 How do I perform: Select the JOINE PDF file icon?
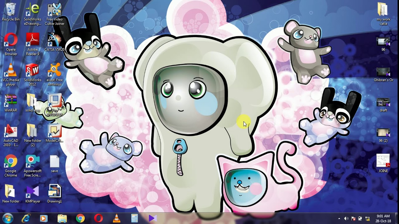point(383,164)
